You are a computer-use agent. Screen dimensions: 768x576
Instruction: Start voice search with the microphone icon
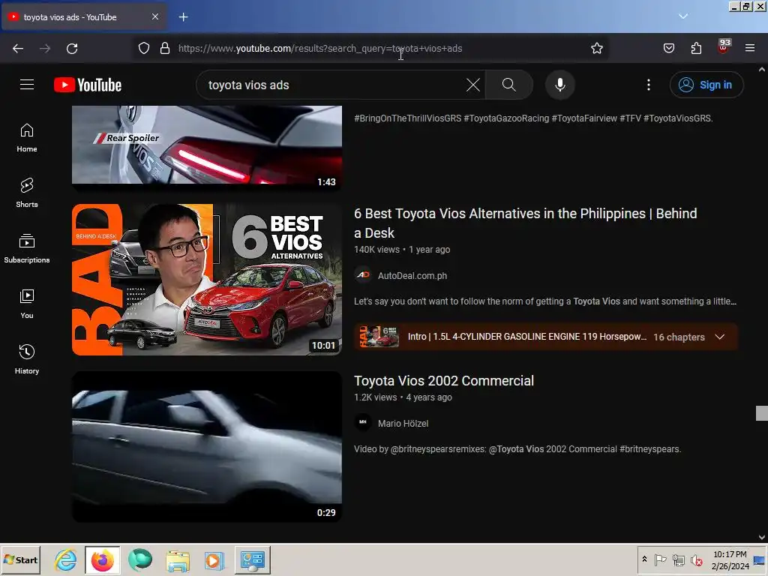coord(559,85)
